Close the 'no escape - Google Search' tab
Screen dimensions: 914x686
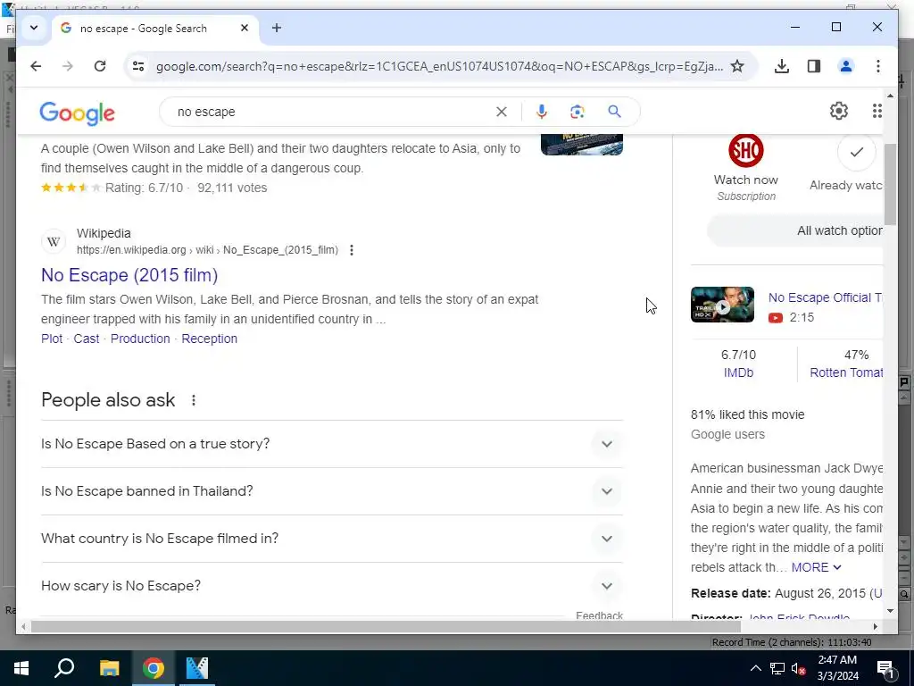click(x=245, y=28)
